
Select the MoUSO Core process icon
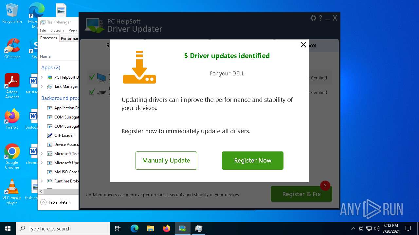click(50, 172)
